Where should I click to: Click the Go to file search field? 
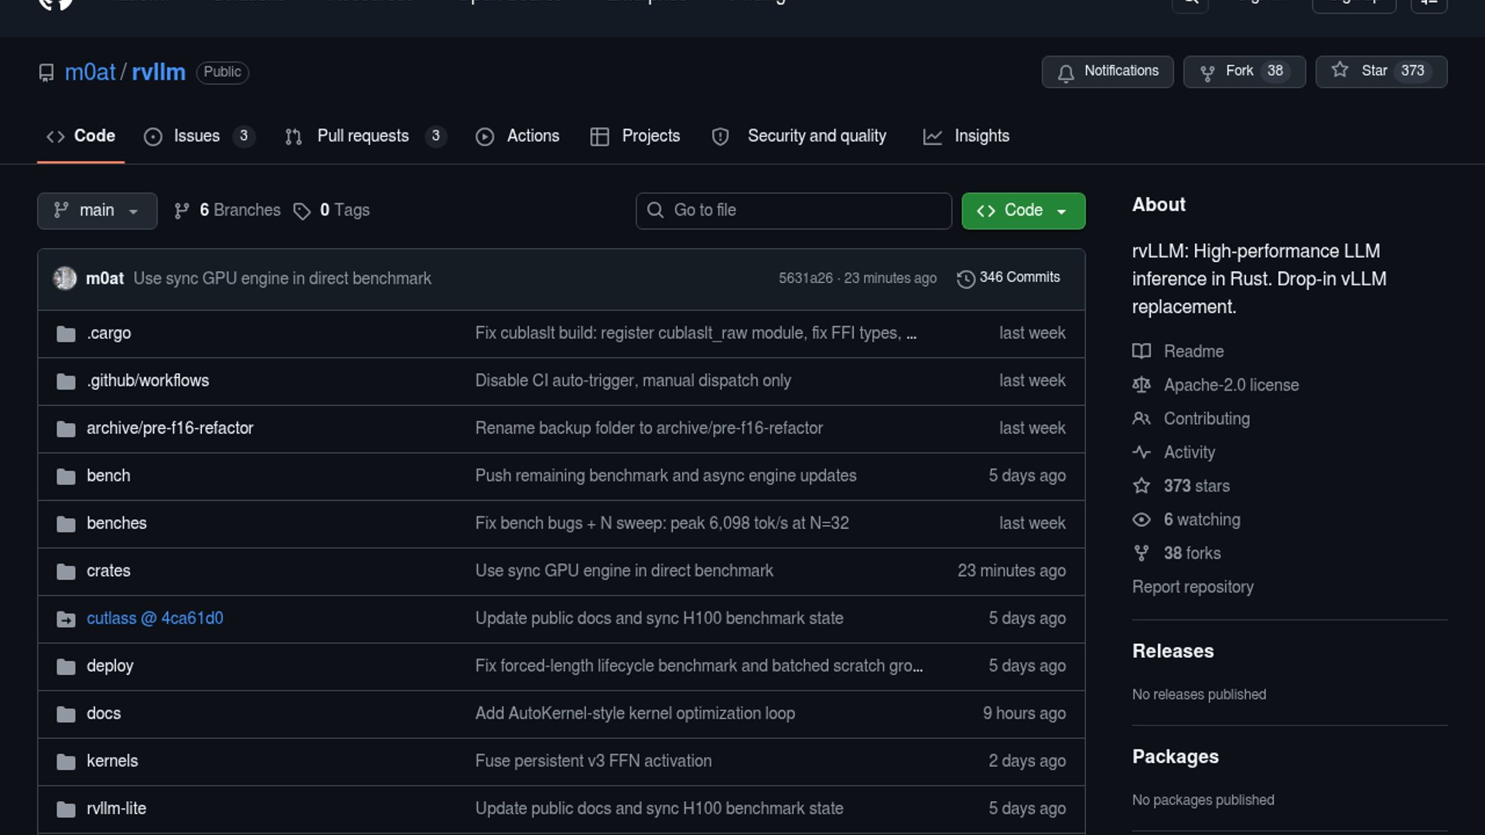click(804, 210)
